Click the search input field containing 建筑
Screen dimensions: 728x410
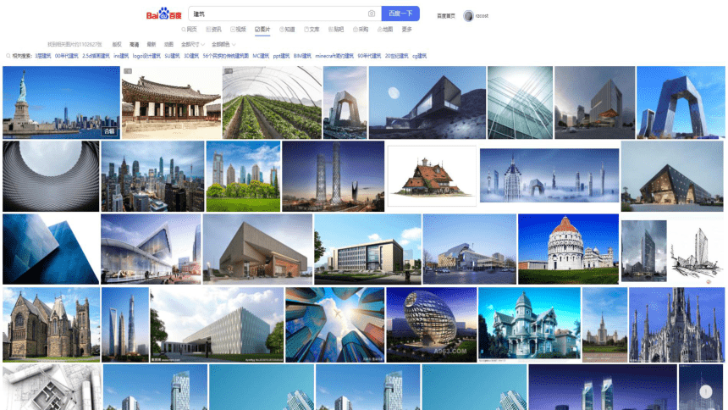279,14
